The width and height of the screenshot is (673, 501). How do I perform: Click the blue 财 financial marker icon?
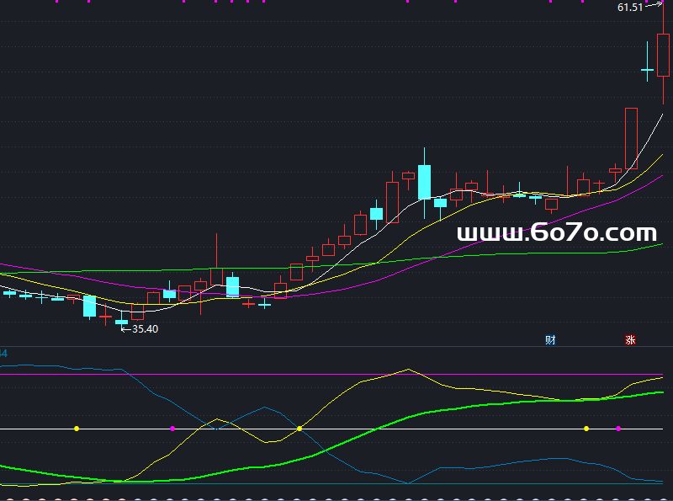coord(550,340)
